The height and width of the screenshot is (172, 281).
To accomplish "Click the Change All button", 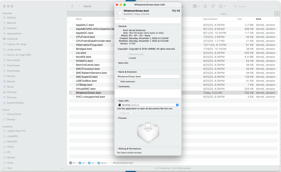I will click(x=125, y=113).
